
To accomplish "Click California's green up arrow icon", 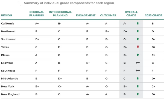I will click(138, 23).
